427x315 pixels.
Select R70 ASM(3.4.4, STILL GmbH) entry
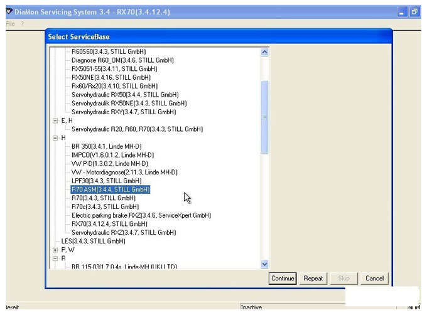coord(111,190)
